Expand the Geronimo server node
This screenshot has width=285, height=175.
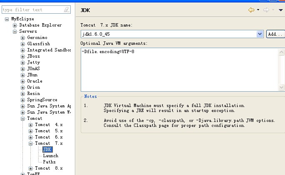pos(22,38)
